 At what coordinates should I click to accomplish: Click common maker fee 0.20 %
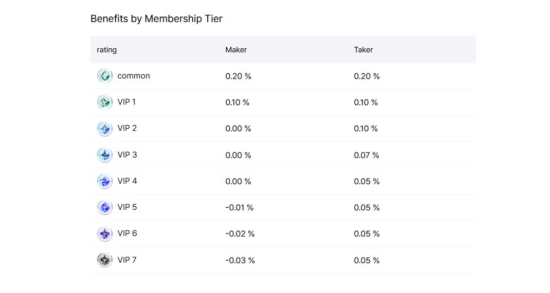[x=238, y=76]
